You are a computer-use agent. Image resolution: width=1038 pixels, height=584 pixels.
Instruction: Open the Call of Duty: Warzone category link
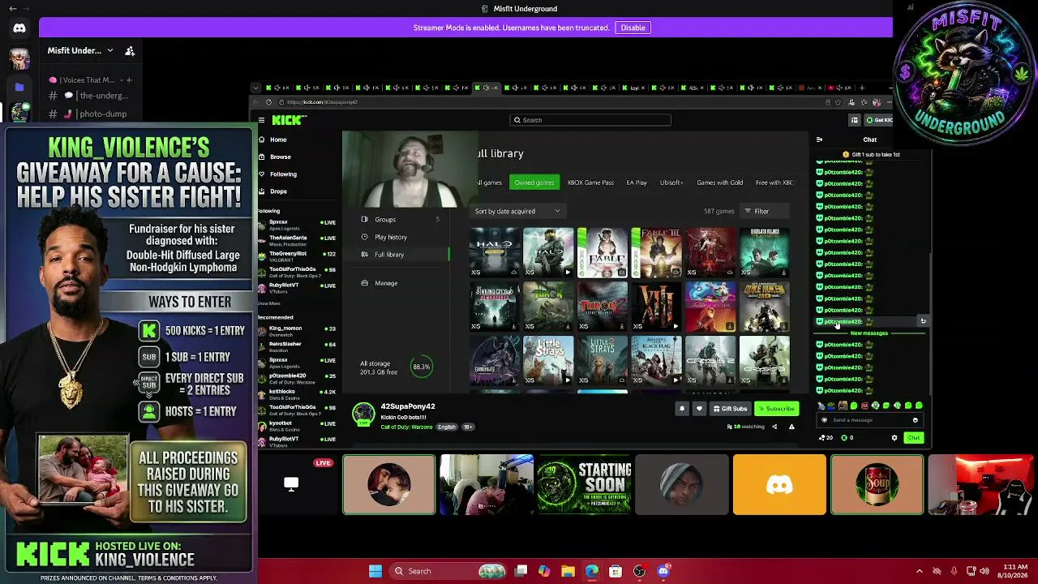point(406,427)
